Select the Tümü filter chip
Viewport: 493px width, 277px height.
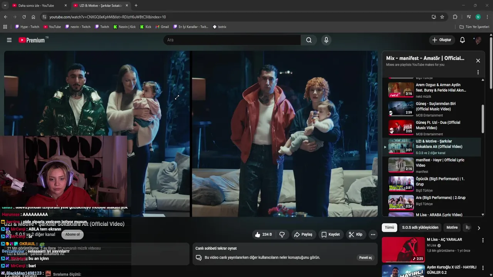pos(389,227)
